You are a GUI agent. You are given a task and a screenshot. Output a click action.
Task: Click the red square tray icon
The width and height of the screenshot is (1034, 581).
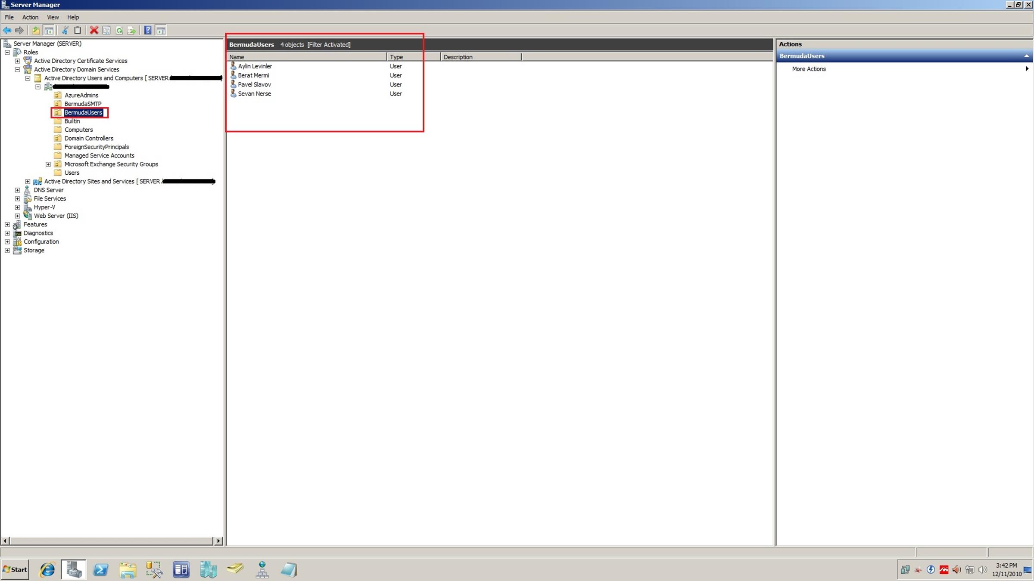[x=944, y=570]
